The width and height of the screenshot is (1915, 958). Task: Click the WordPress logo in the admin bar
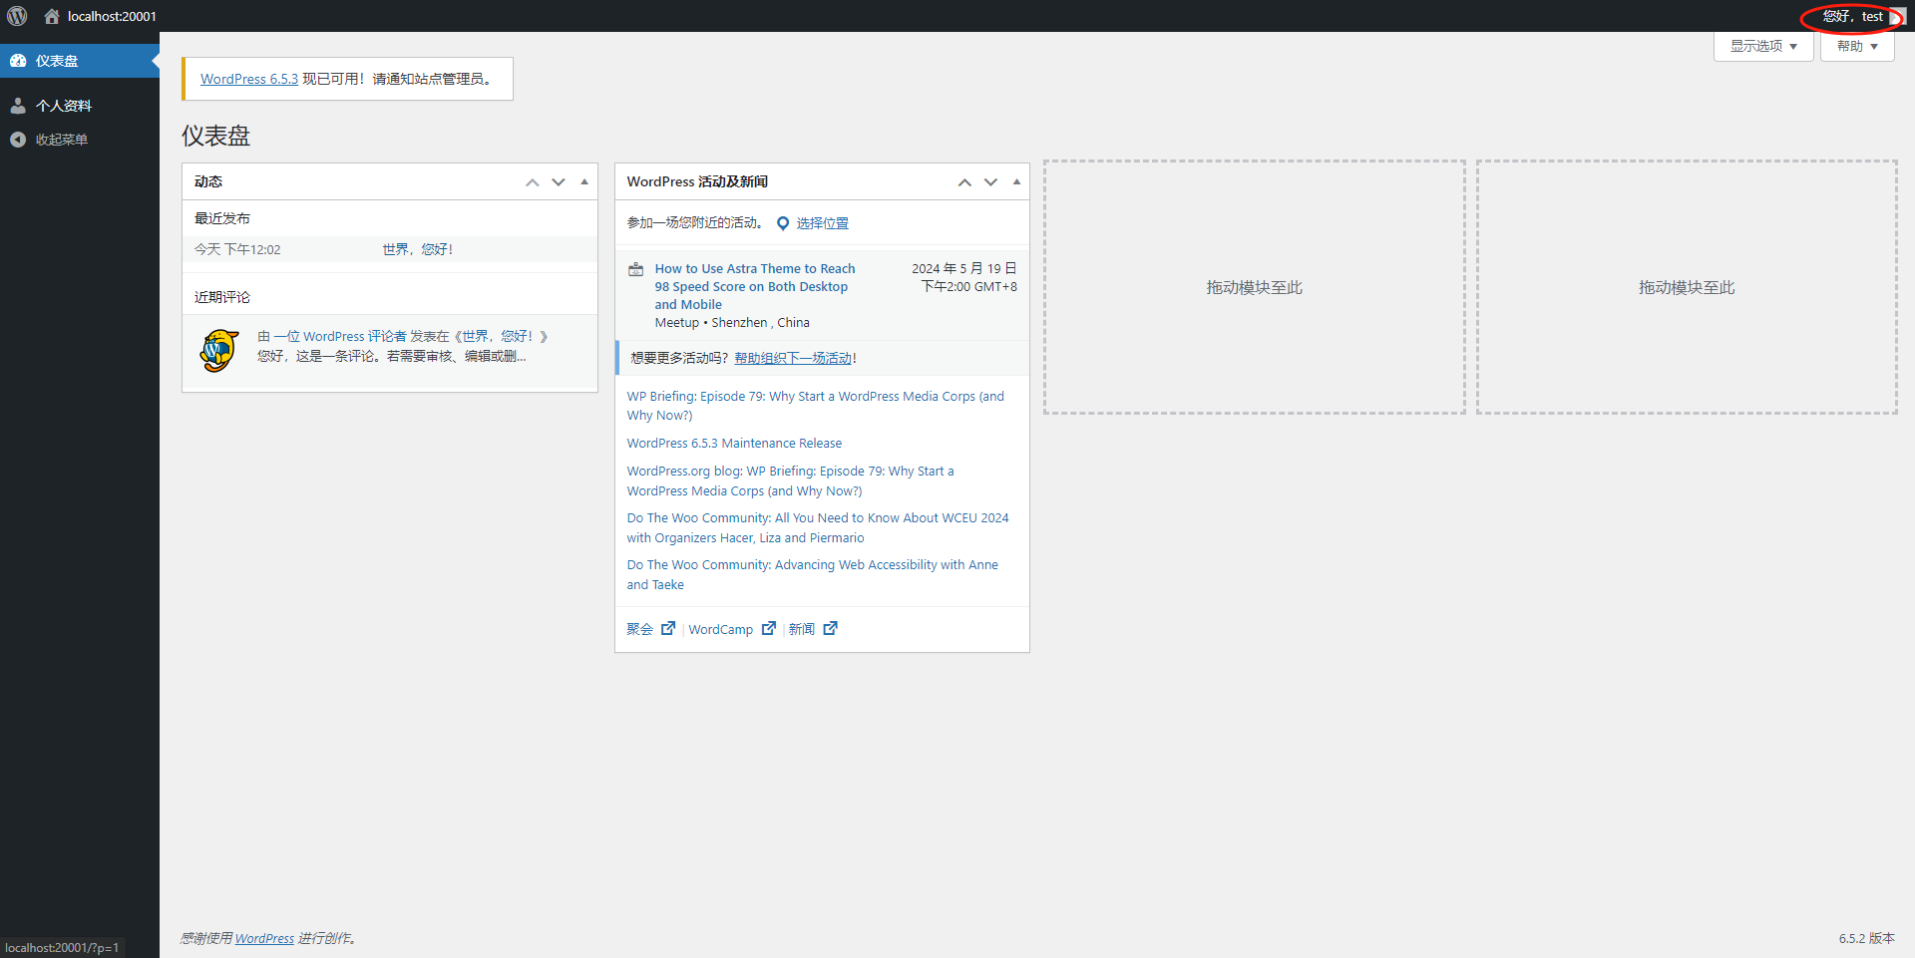point(16,16)
